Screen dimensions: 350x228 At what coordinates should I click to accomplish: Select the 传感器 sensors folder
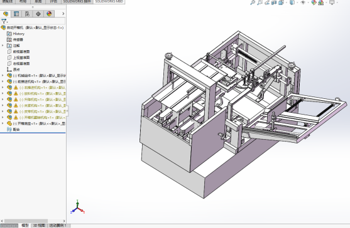click(x=15, y=39)
